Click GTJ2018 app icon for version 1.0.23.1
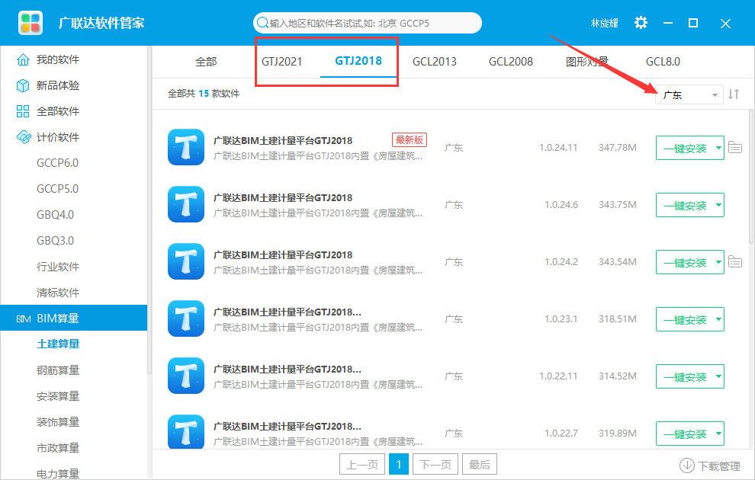This screenshot has height=480, width=755. [186, 318]
